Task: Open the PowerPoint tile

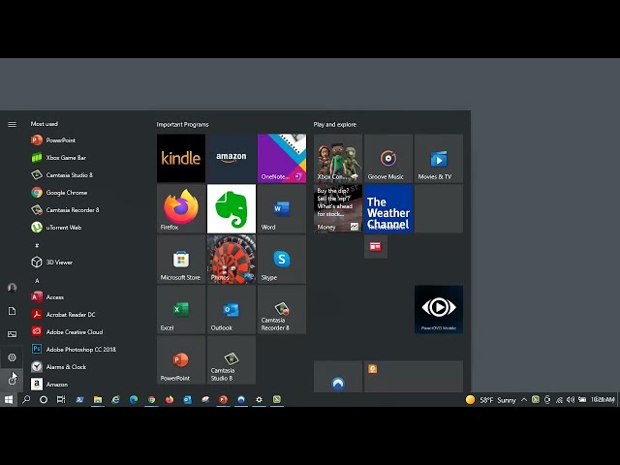Action: [x=181, y=359]
